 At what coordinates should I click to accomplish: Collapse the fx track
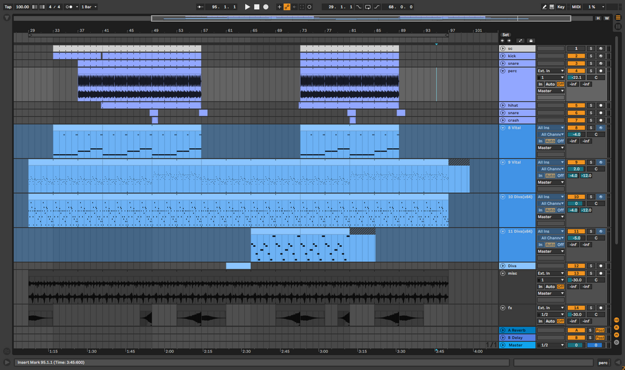point(502,308)
